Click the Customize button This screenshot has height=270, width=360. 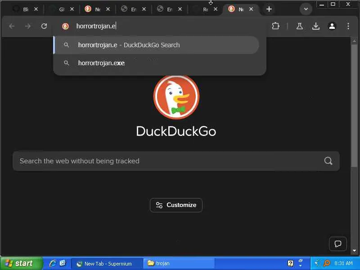click(x=176, y=205)
